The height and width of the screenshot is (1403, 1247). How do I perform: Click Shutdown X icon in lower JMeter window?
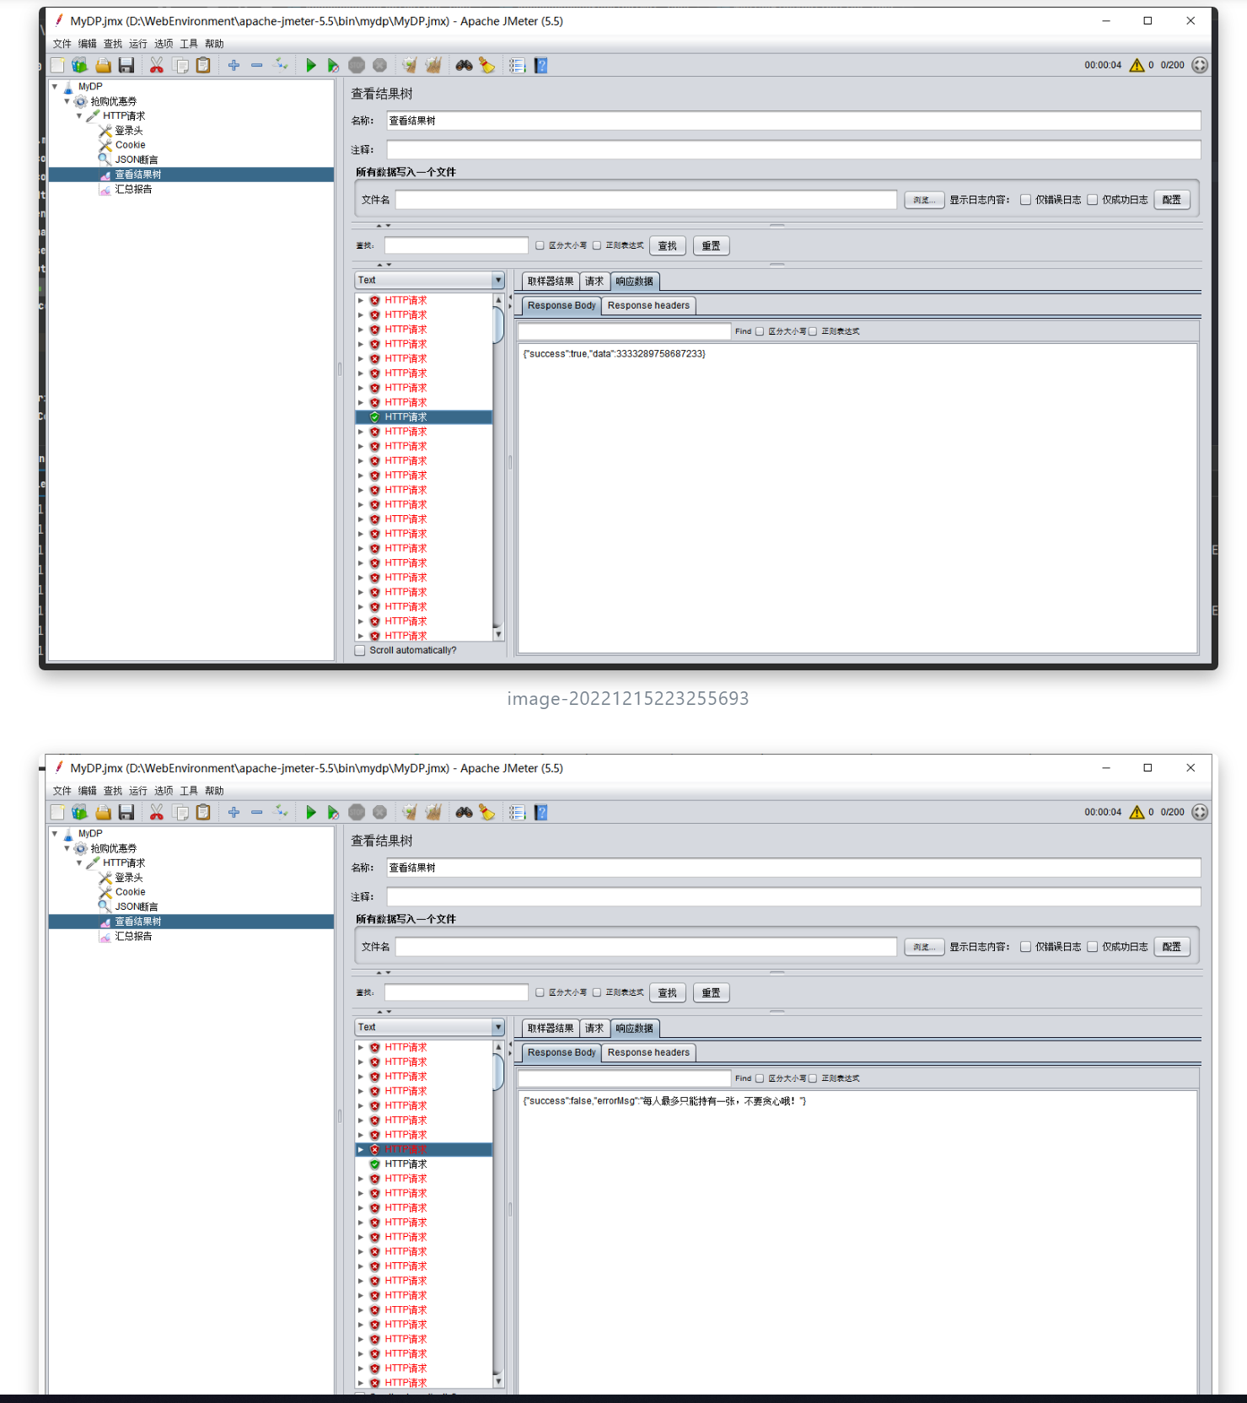(x=380, y=812)
